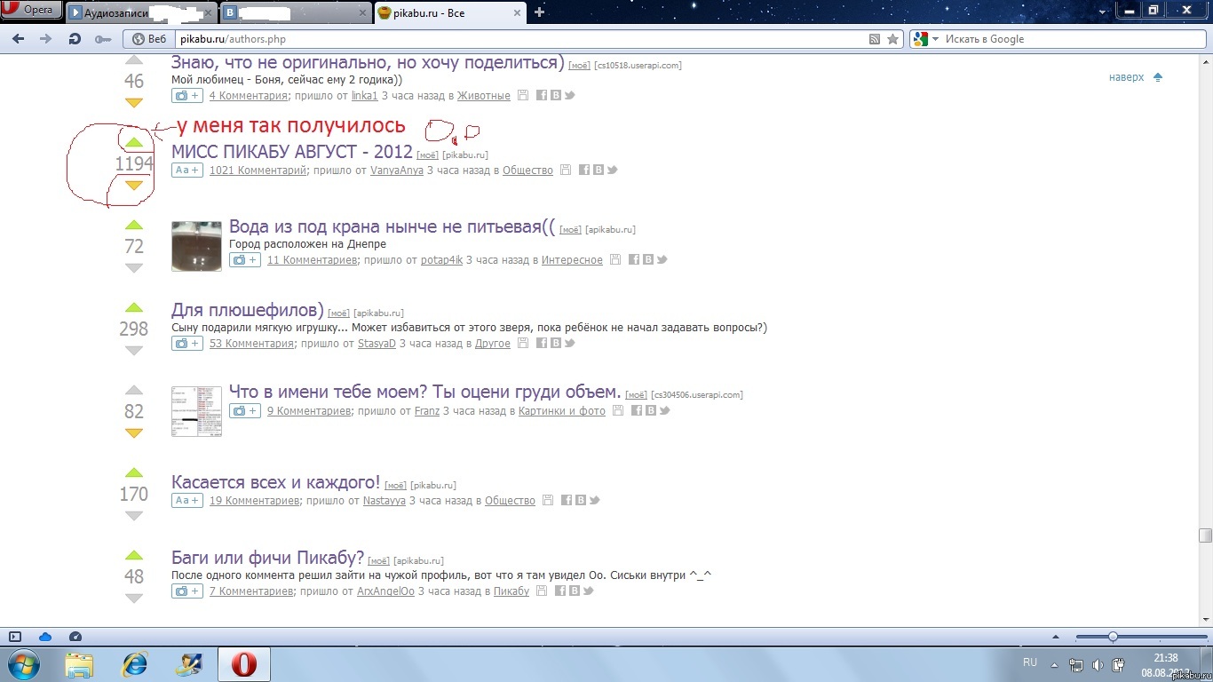The height and width of the screenshot is (682, 1213).
Task: Toggle upvote on post rated 82
Action: (x=134, y=390)
